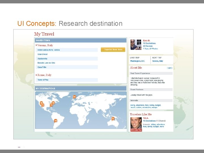Click the Travelers Like Me heading

[x=141, y=114]
